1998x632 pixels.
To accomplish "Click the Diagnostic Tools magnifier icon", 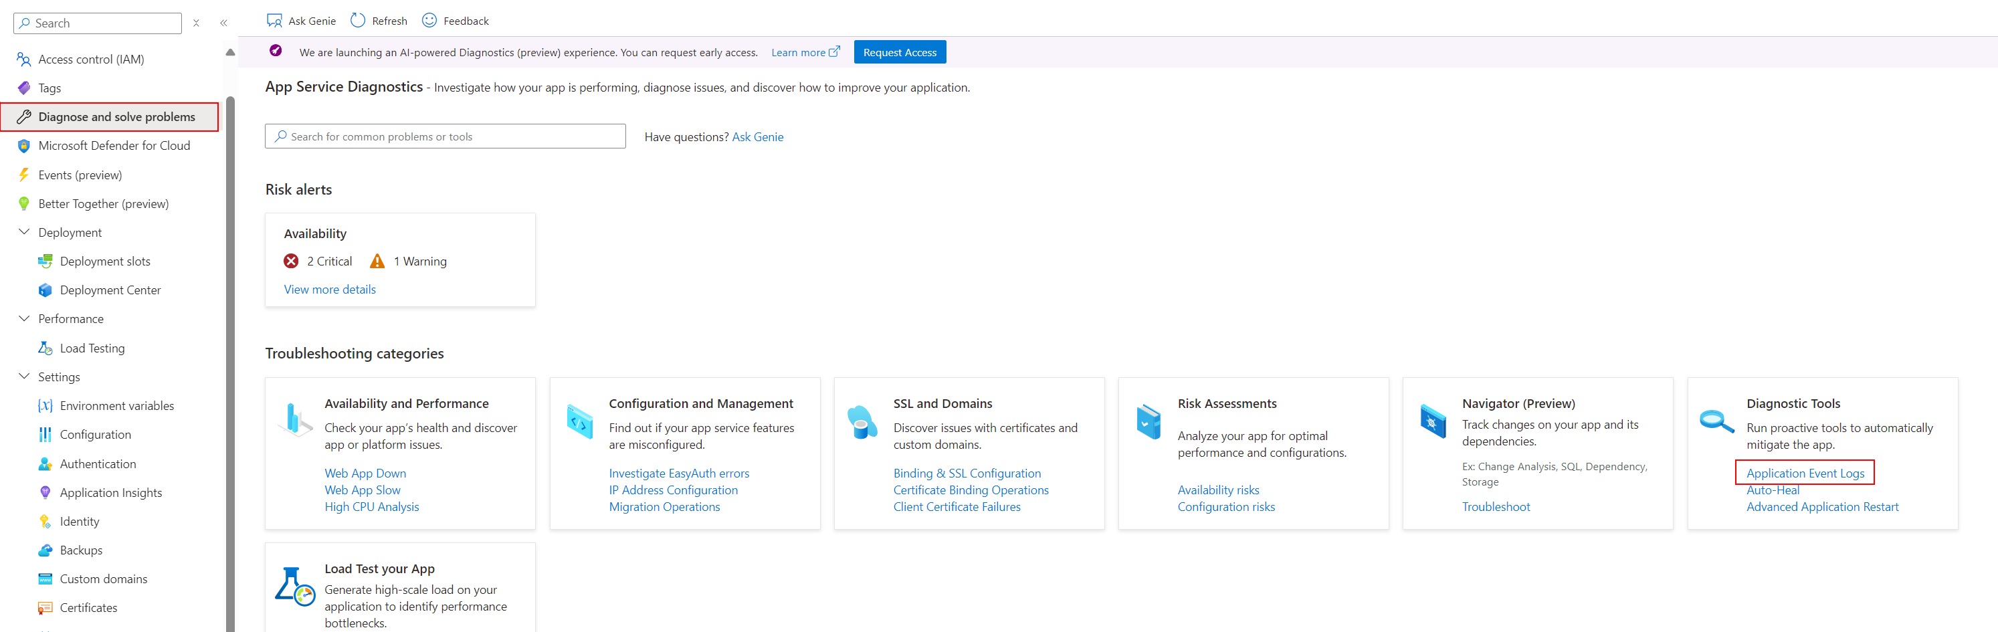I will [x=1716, y=420].
